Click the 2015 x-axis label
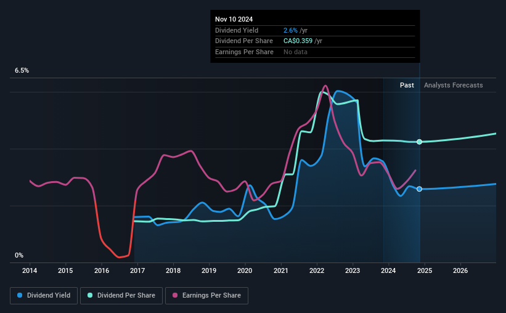506x313 pixels. 65,270
